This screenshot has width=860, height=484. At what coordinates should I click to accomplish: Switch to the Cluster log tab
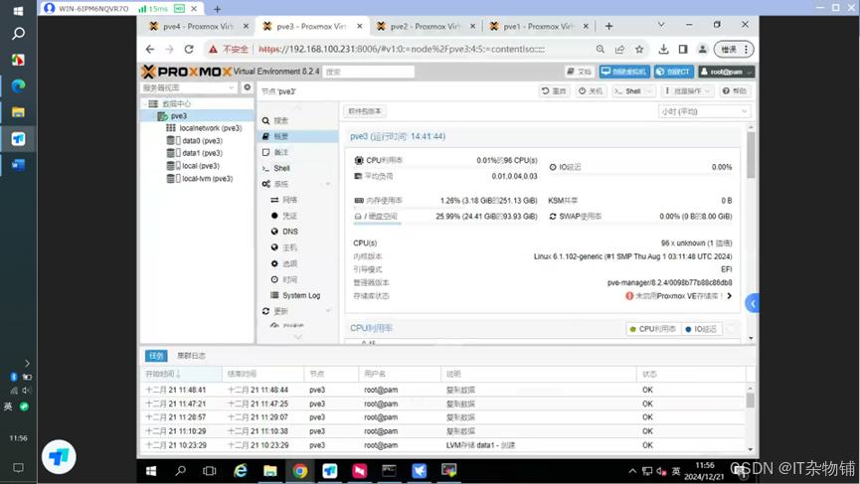click(x=191, y=356)
